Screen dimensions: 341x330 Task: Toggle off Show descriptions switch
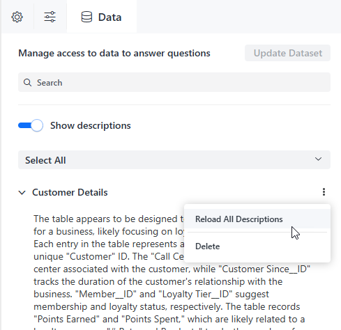coord(31,125)
